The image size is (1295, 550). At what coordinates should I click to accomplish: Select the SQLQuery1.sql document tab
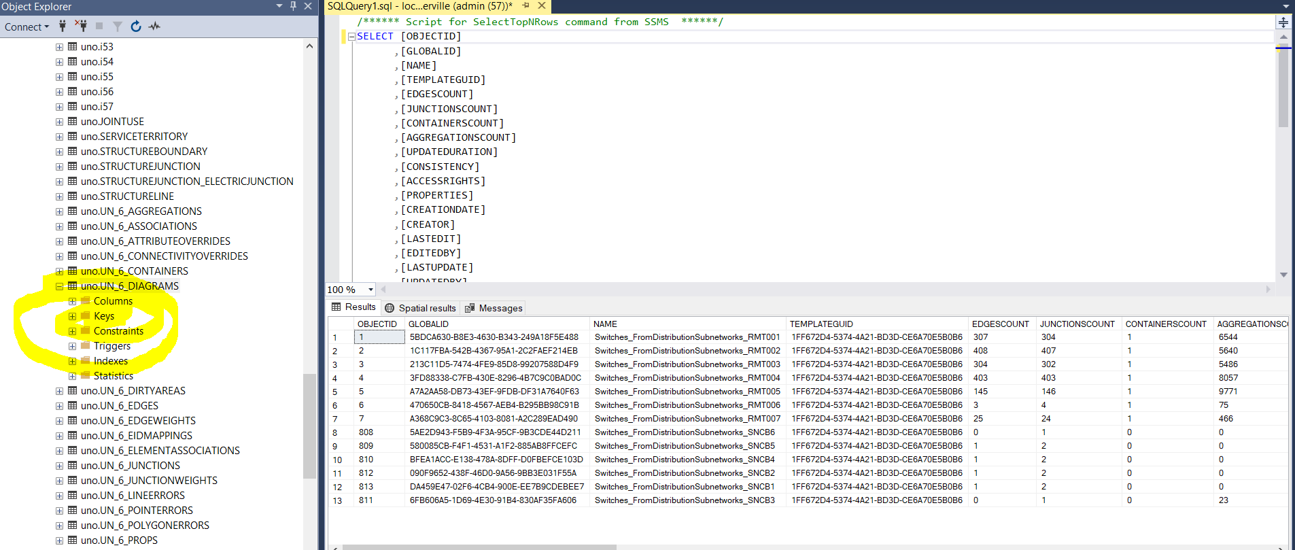coord(420,6)
